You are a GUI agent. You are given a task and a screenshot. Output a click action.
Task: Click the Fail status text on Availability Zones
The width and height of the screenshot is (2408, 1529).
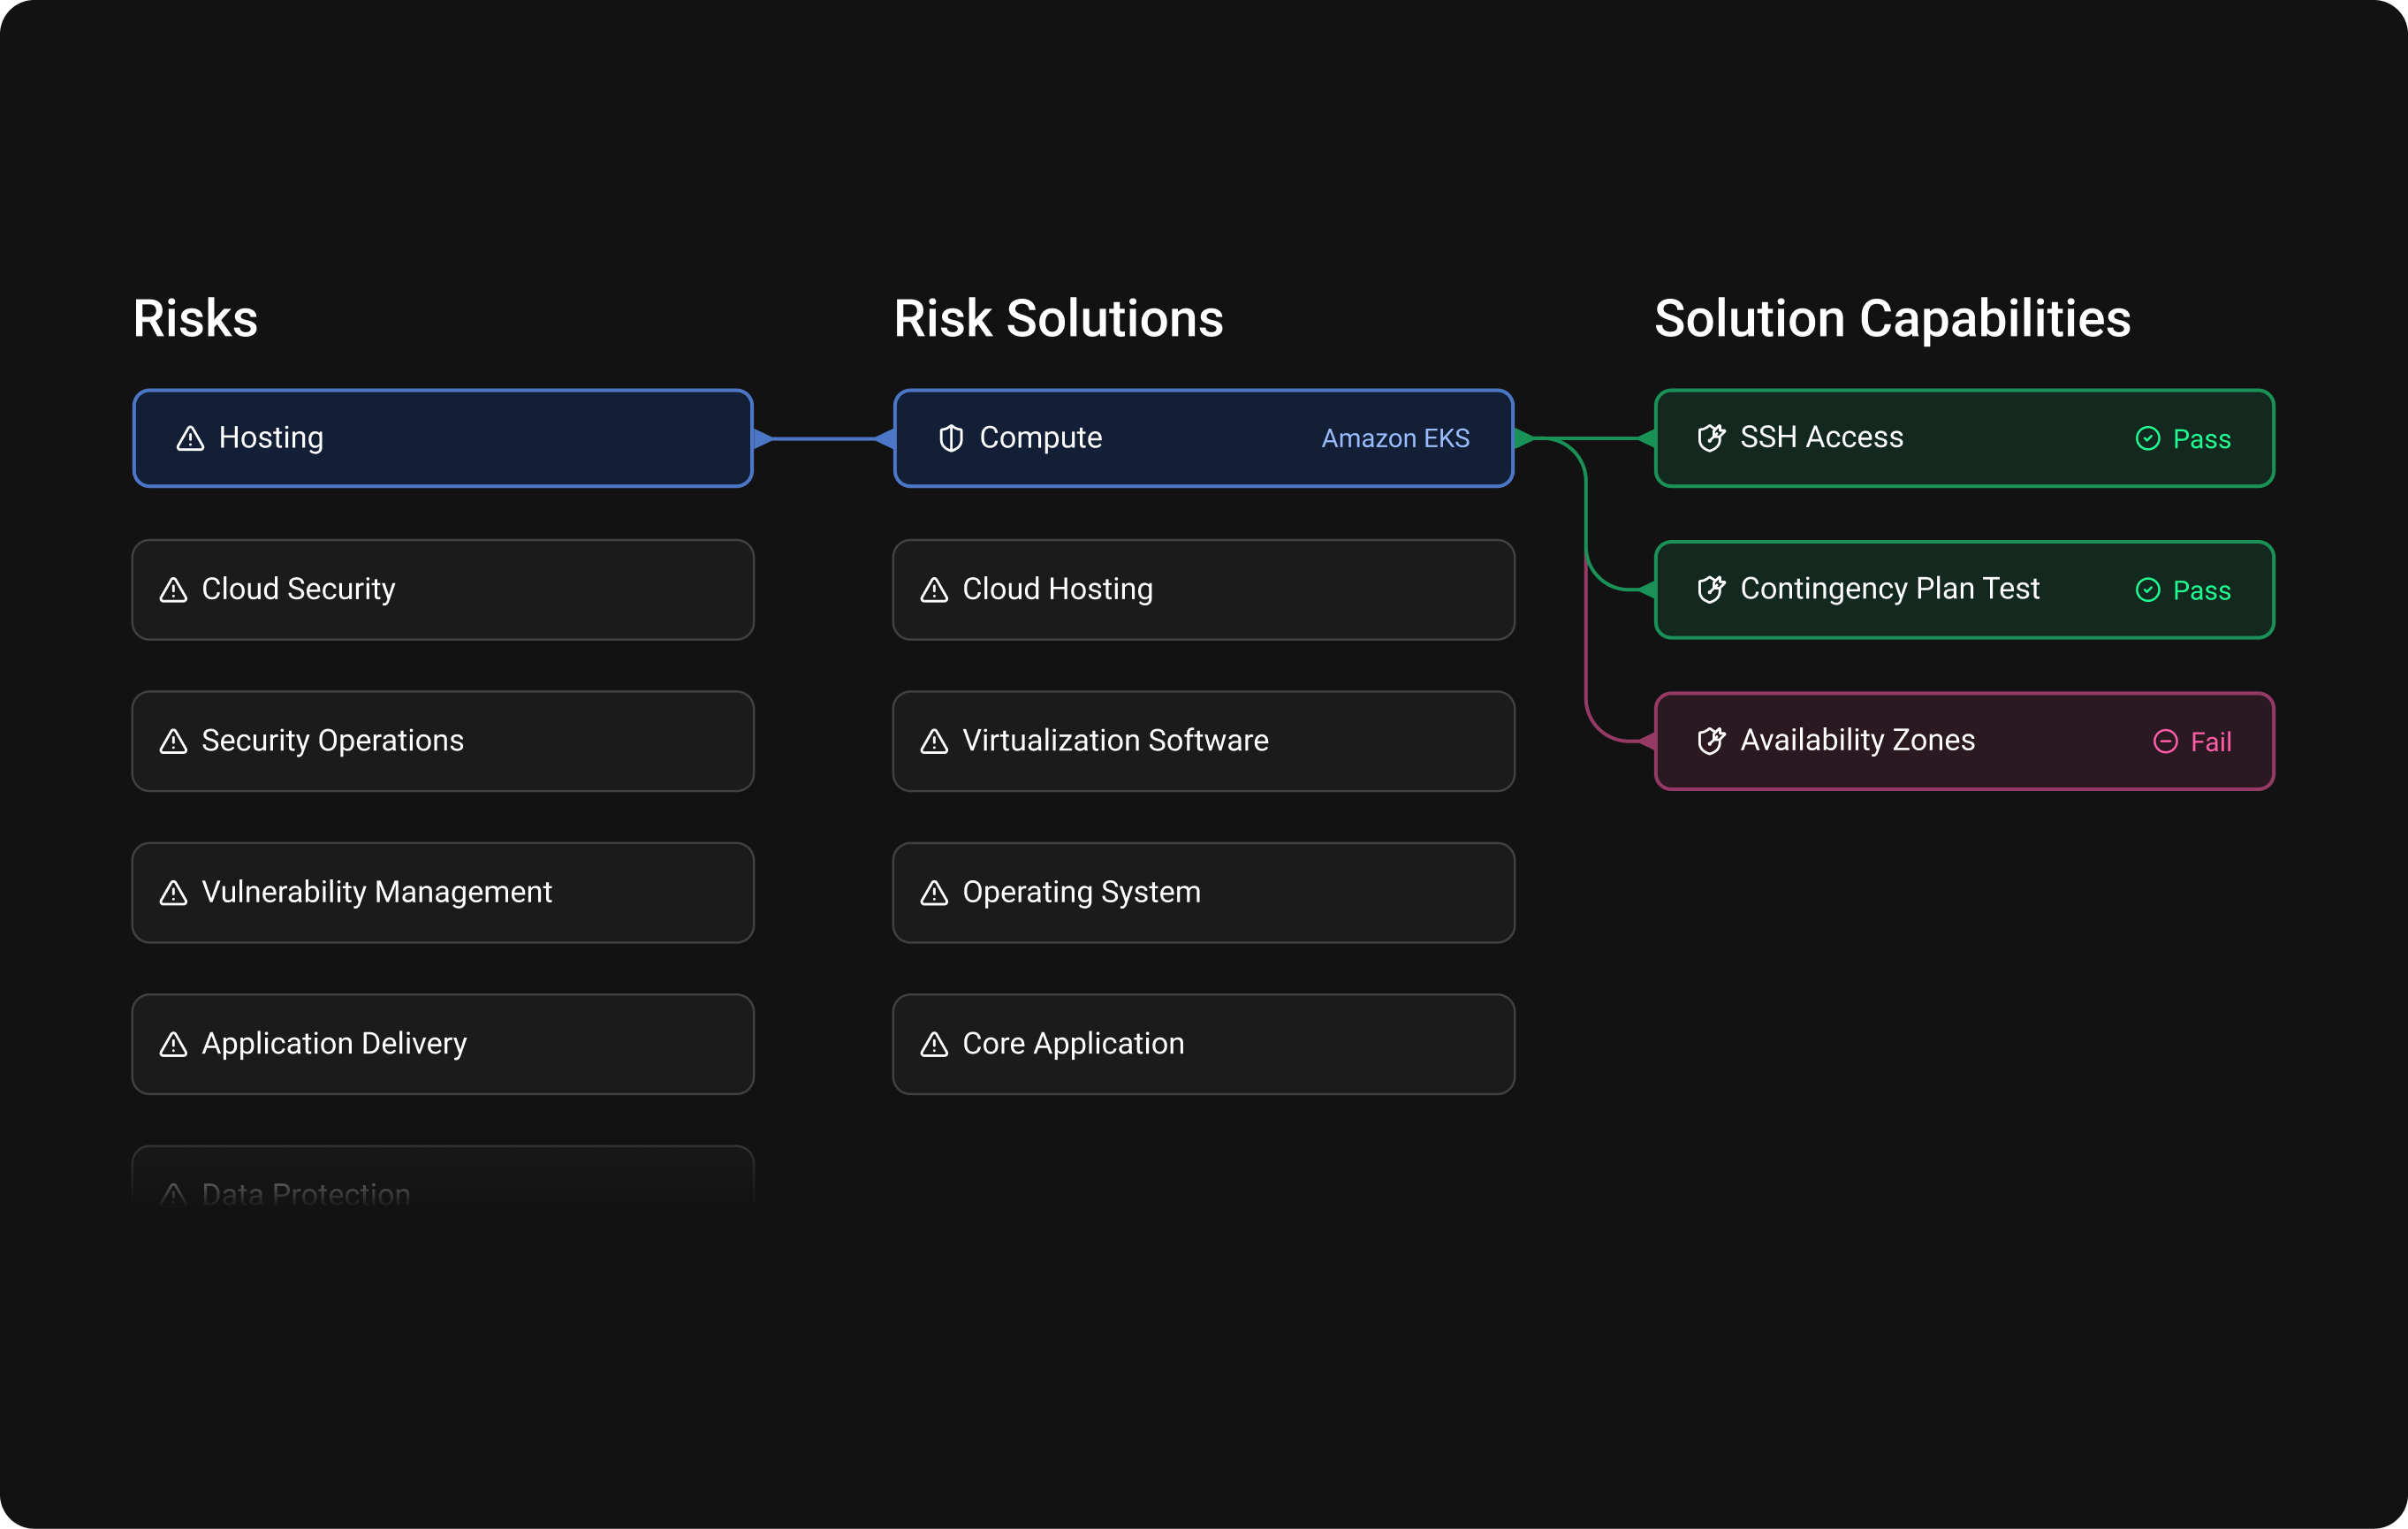[x=2211, y=742]
